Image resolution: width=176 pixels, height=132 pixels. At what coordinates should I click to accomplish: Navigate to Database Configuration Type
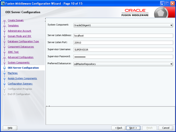click(x=23, y=41)
